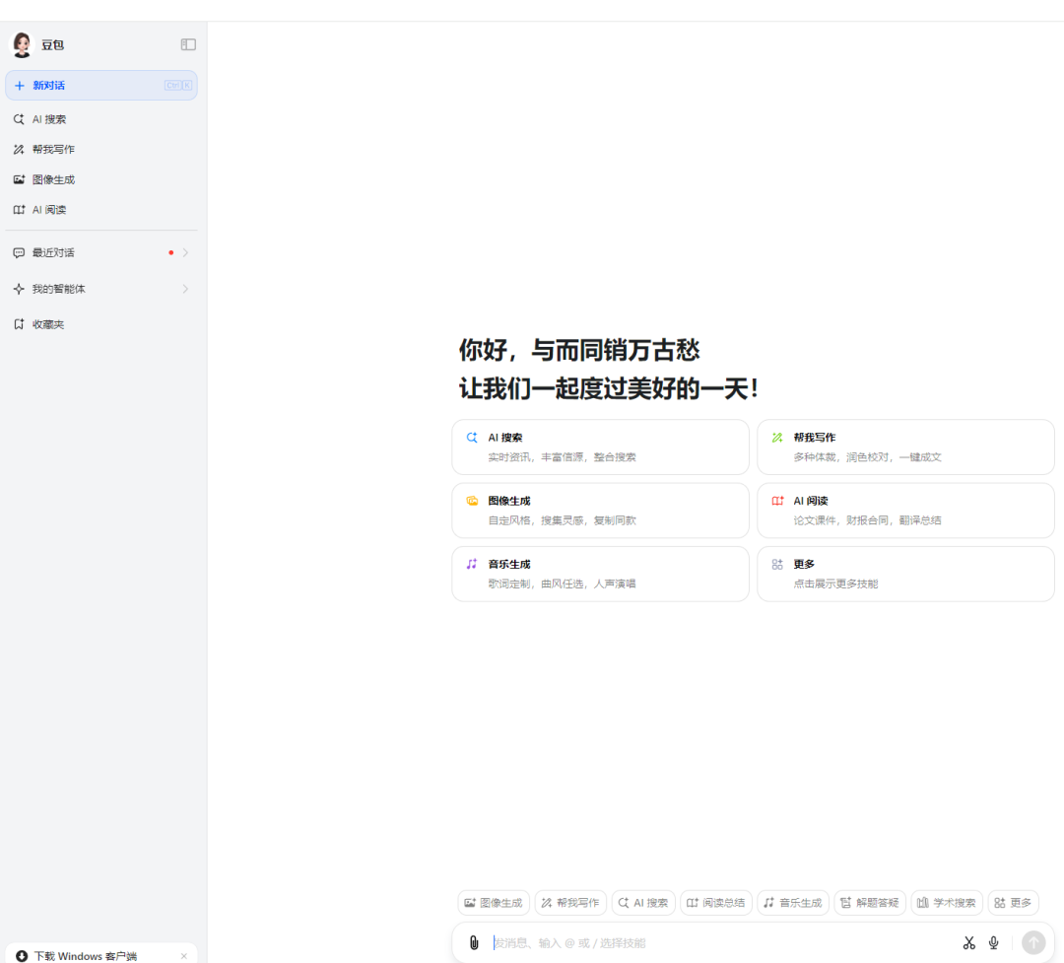Expand 最近对话 using its chevron arrow
Viewport: 1064px width, 963px height.
click(x=184, y=252)
